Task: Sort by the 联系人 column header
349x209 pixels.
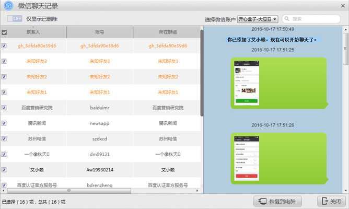Action: click(33, 32)
